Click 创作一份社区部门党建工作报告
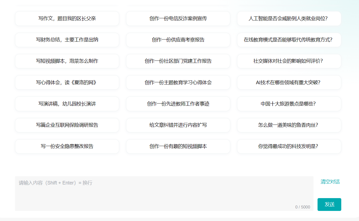 [x=178, y=61]
